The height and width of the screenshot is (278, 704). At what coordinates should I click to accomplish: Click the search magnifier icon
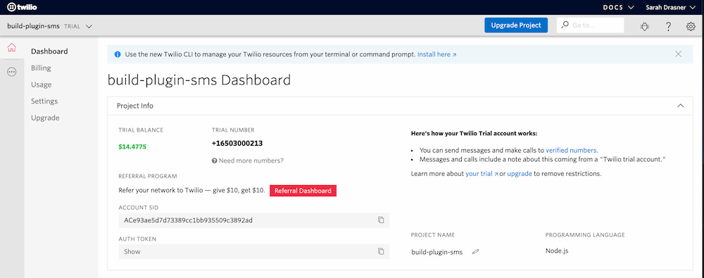coord(565,25)
